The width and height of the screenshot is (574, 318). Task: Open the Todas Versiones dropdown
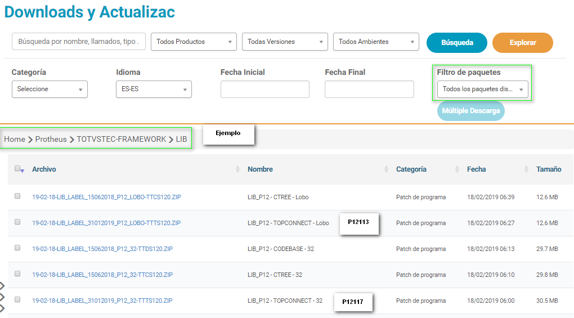coord(285,42)
